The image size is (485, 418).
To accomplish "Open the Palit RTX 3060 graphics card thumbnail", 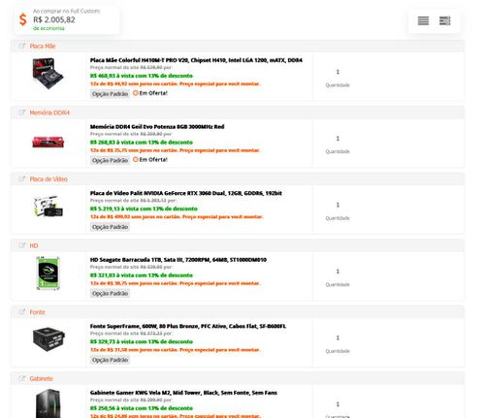I will [48, 207].
